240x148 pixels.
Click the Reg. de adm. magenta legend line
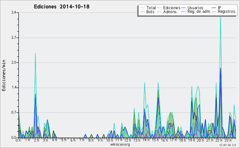point(183,12)
